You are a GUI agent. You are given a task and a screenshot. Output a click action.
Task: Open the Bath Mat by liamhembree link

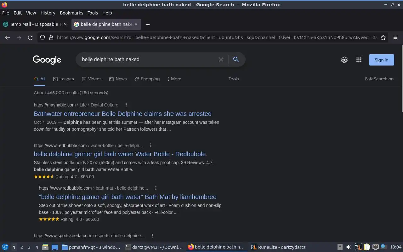(128, 197)
